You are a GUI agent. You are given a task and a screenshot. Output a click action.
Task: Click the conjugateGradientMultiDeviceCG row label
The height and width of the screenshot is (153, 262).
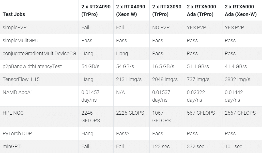pyautogui.click(x=39, y=53)
